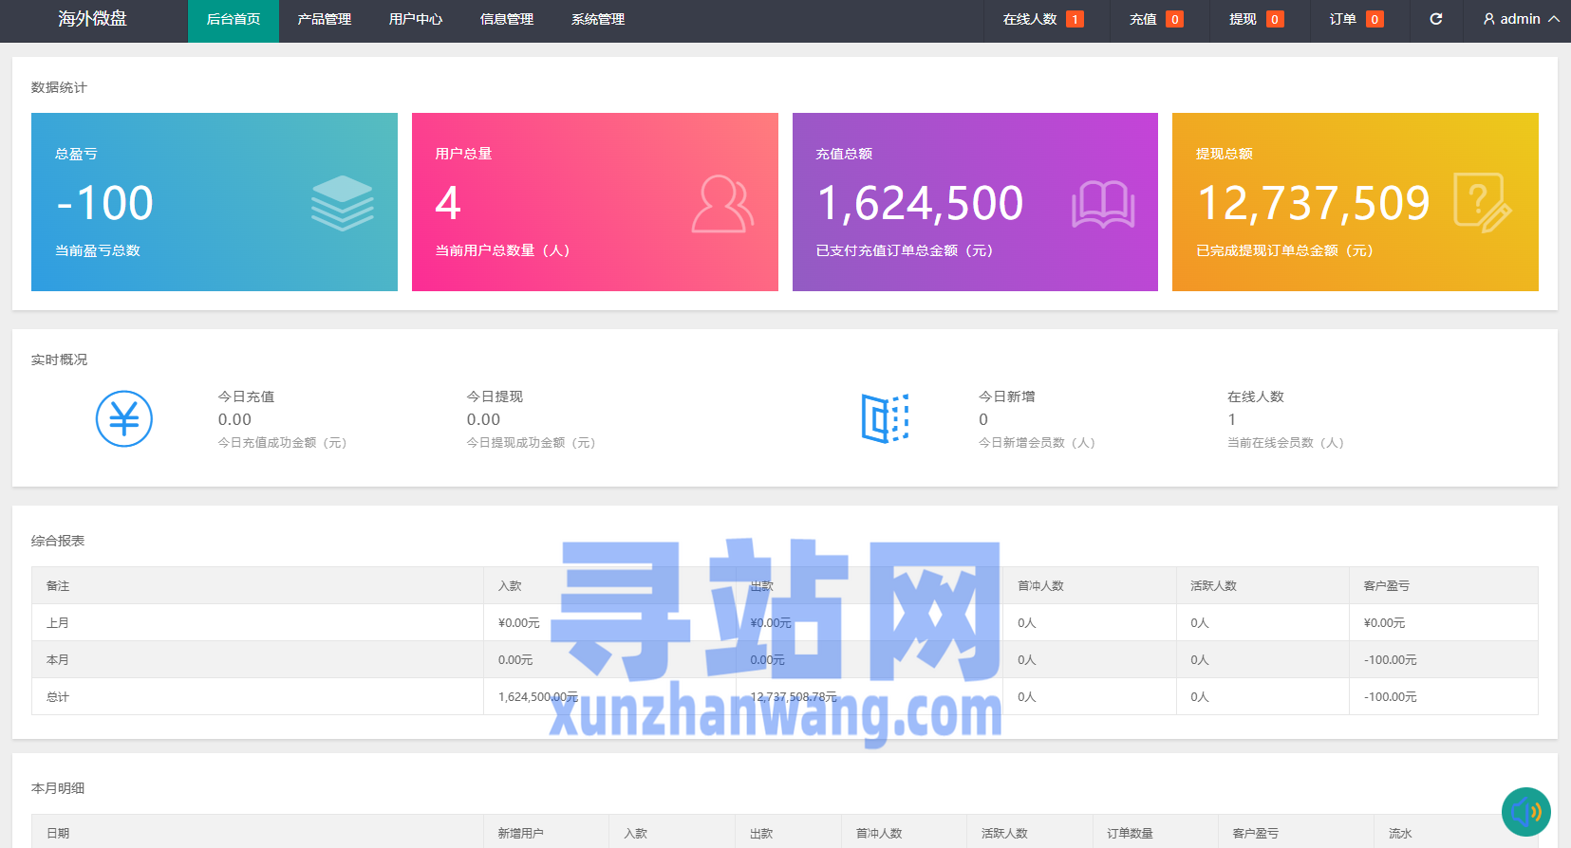Click the refresh icon in top bar
Screen dimensions: 1571x848
pyautogui.click(x=1436, y=19)
